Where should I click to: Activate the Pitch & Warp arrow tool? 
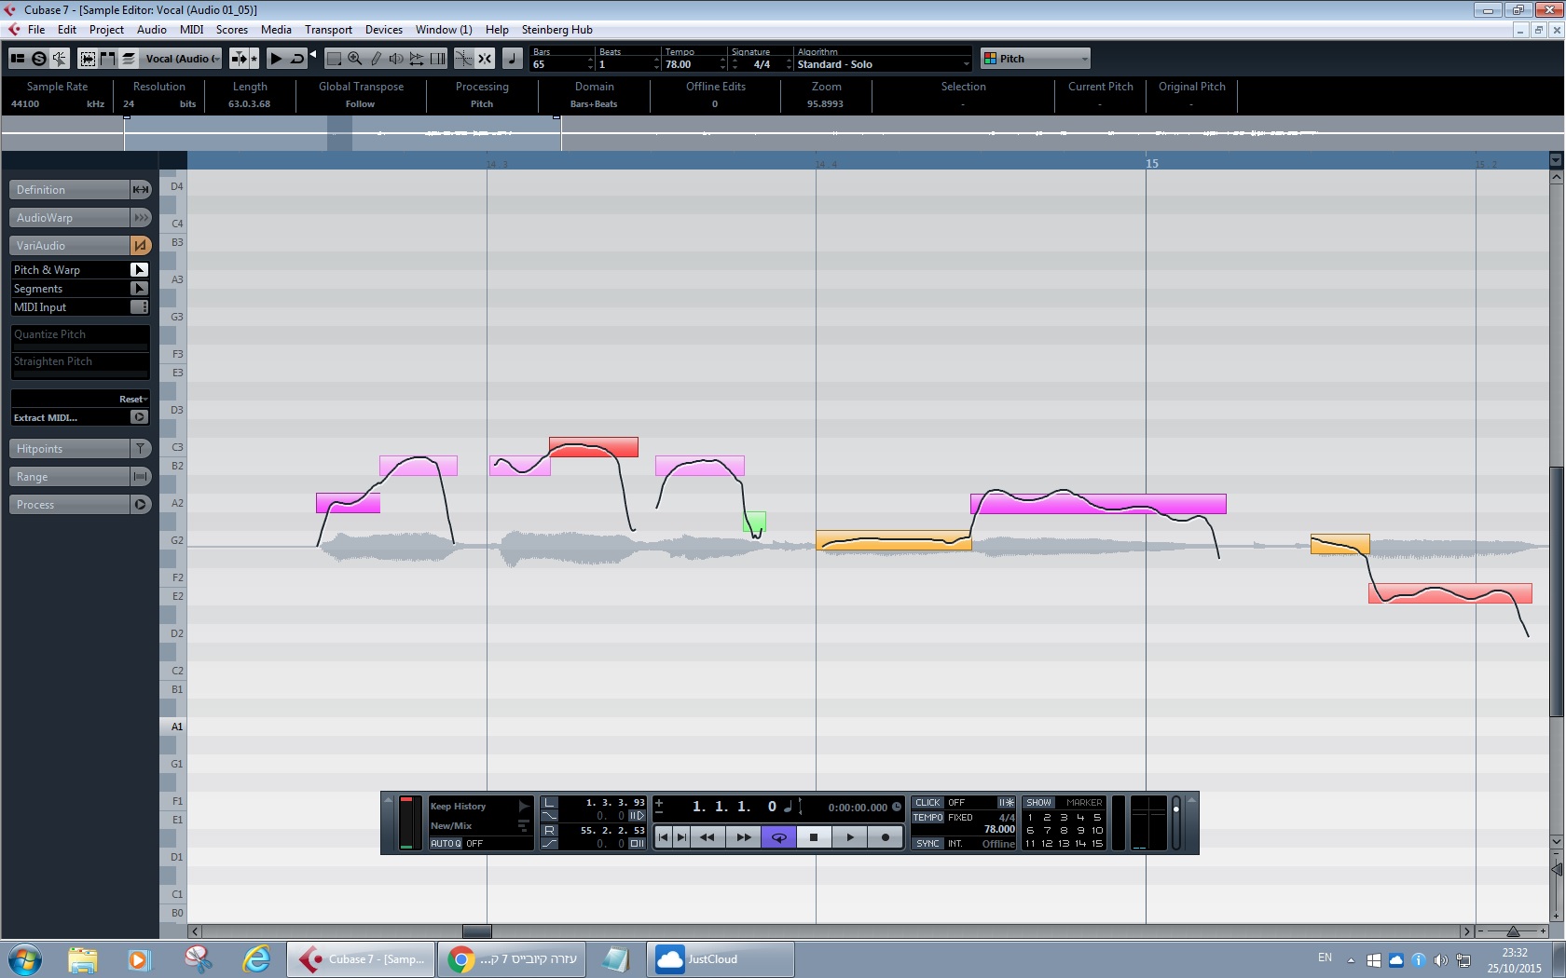tap(139, 270)
